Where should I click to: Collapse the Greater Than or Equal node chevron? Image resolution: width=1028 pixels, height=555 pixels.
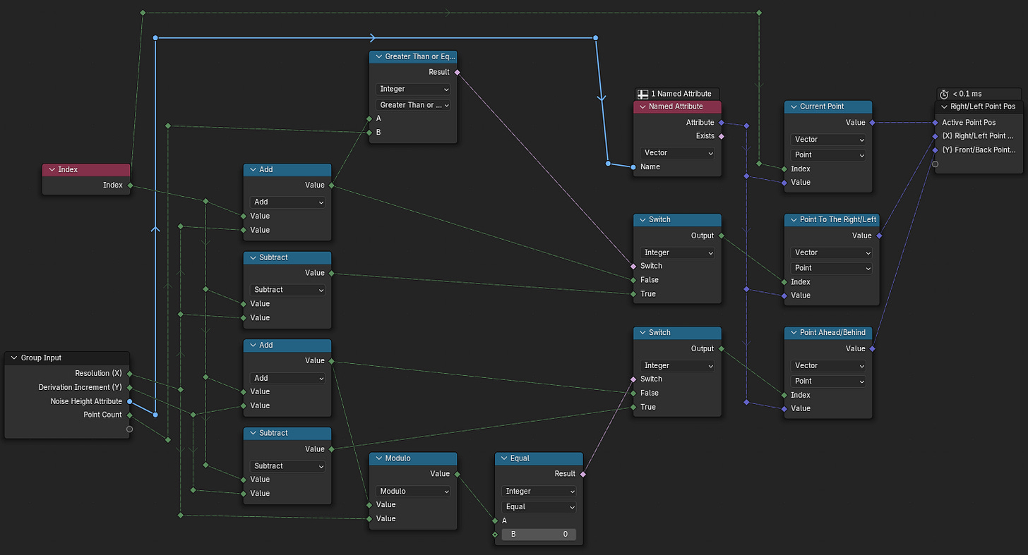point(378,57)
